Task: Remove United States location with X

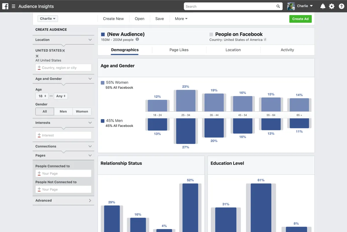Action: click(64, 51)
